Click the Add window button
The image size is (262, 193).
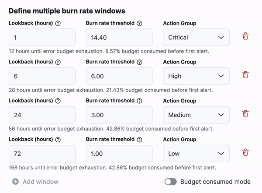(35, 182)
